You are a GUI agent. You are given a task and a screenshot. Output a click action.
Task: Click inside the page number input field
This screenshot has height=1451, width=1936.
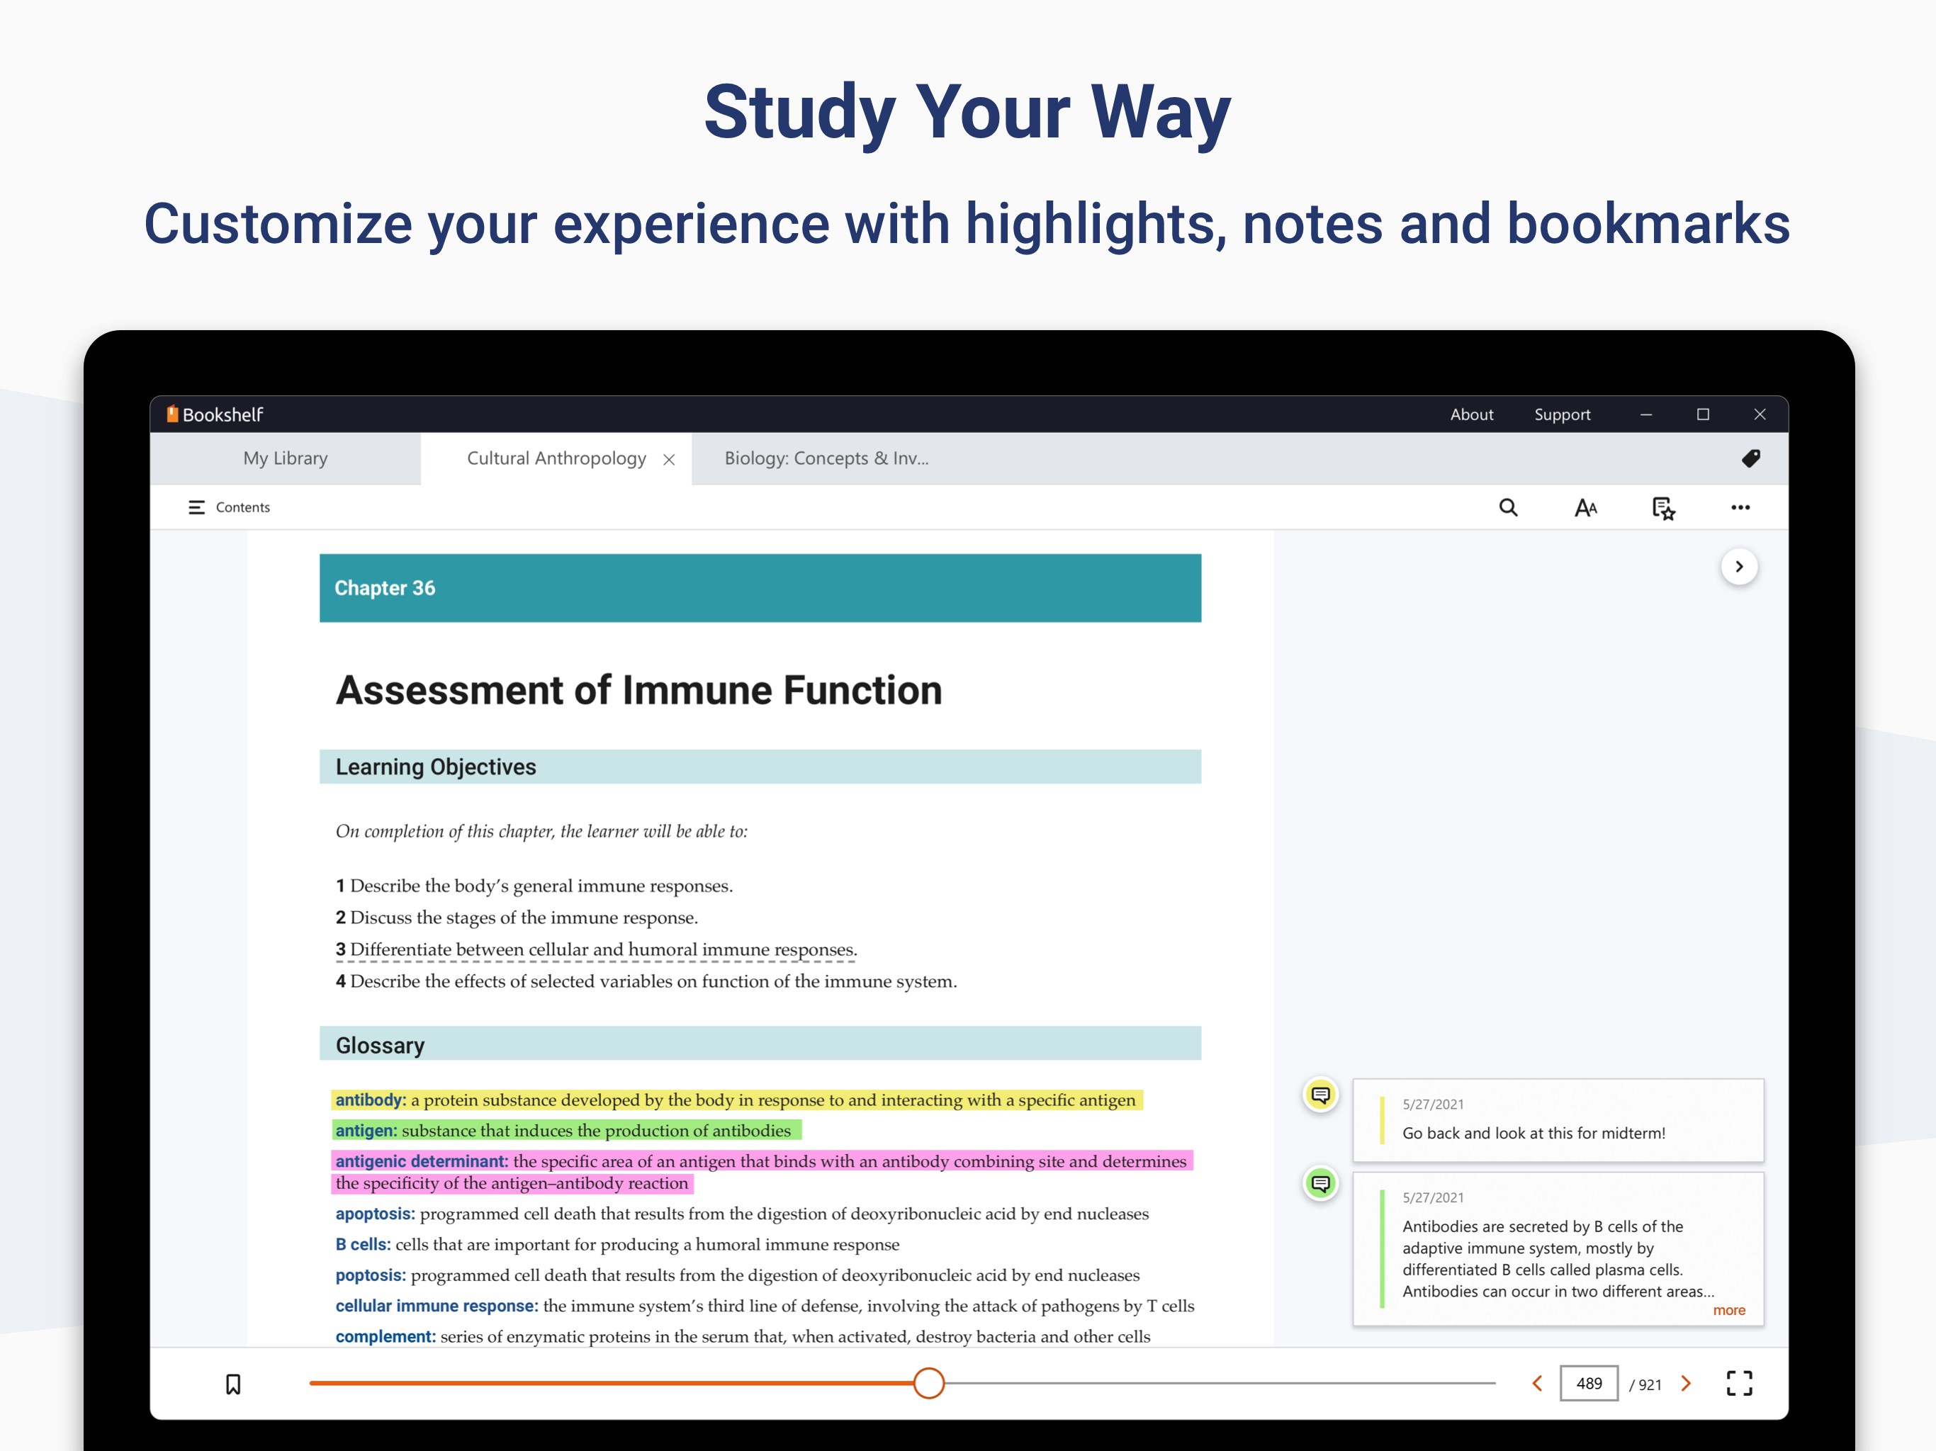coord(1589,1384)
